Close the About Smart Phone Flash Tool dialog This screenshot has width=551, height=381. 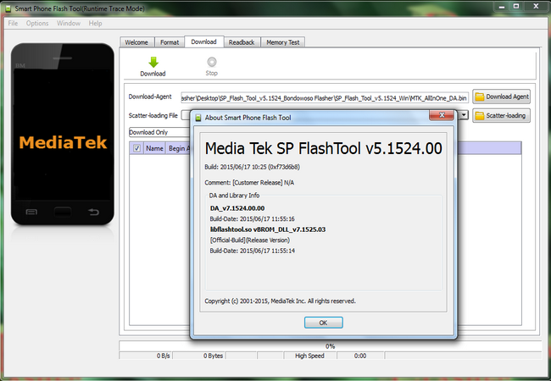(442, 115)
